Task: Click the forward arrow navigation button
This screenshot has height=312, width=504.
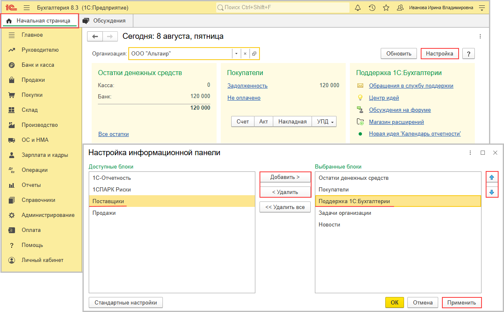Action: click(110, 37)
